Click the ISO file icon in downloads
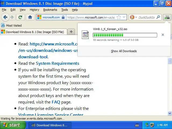The width and height of the screenshot is (172, 129). point(85,35)
